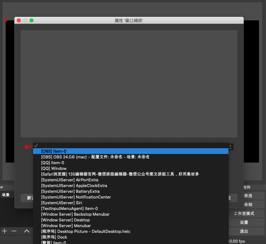This screenshot has width=266, height=244.
Task: Pick [SystemUIServer] Siri entry
Action: pos(131,203)
